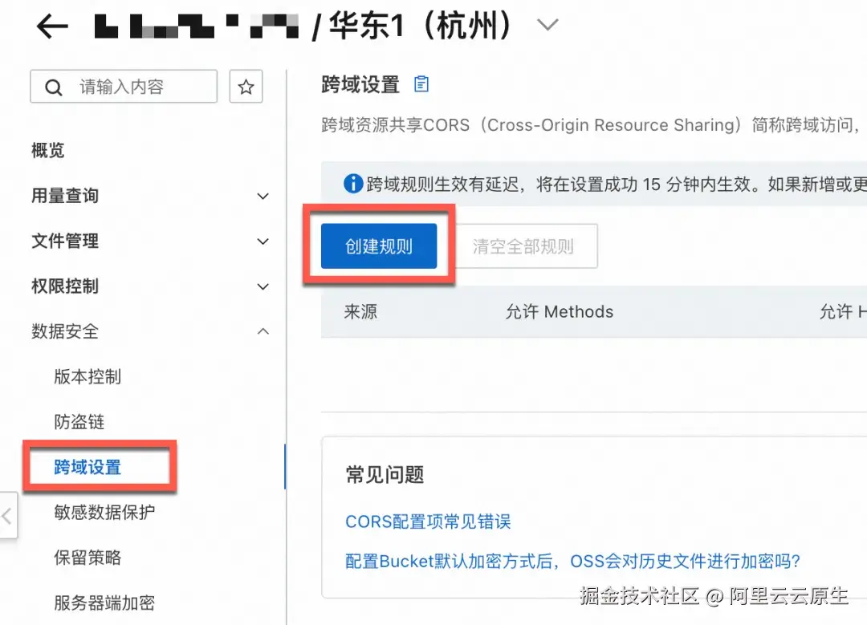The image size is (867, 625).
Task: Open the 配置Bucket默认加密方式后 FAQ link
Action: point(573,562)
